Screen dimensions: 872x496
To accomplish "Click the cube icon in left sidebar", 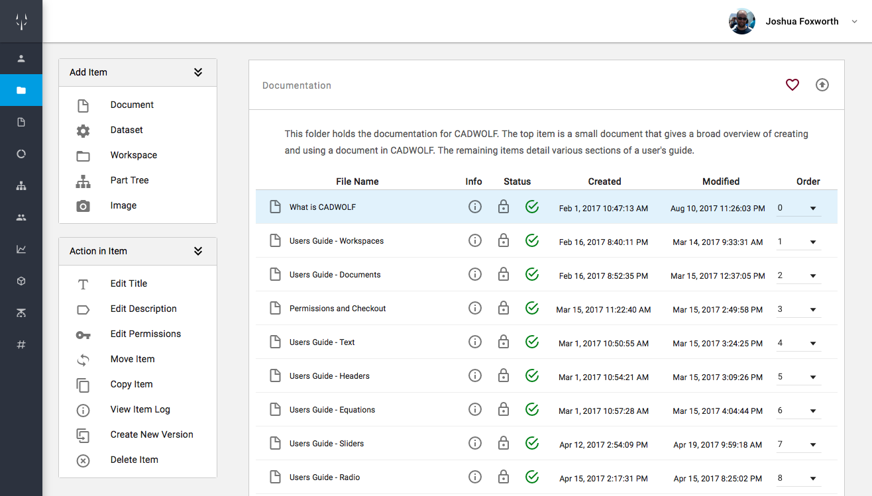I will tap(21, 281).
